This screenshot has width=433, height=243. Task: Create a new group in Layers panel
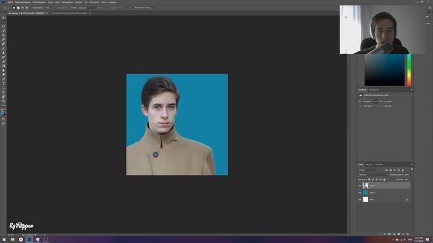click(x=398, y=234)
